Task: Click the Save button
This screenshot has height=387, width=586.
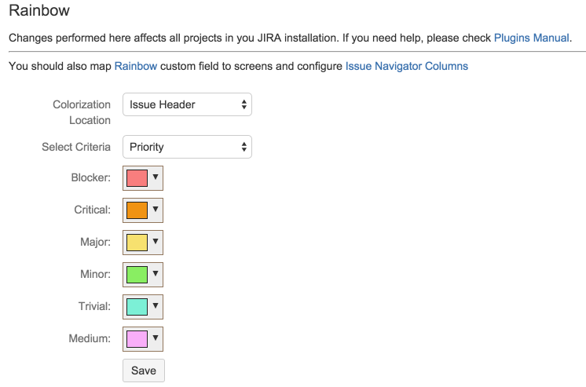Action: [144, 371]
